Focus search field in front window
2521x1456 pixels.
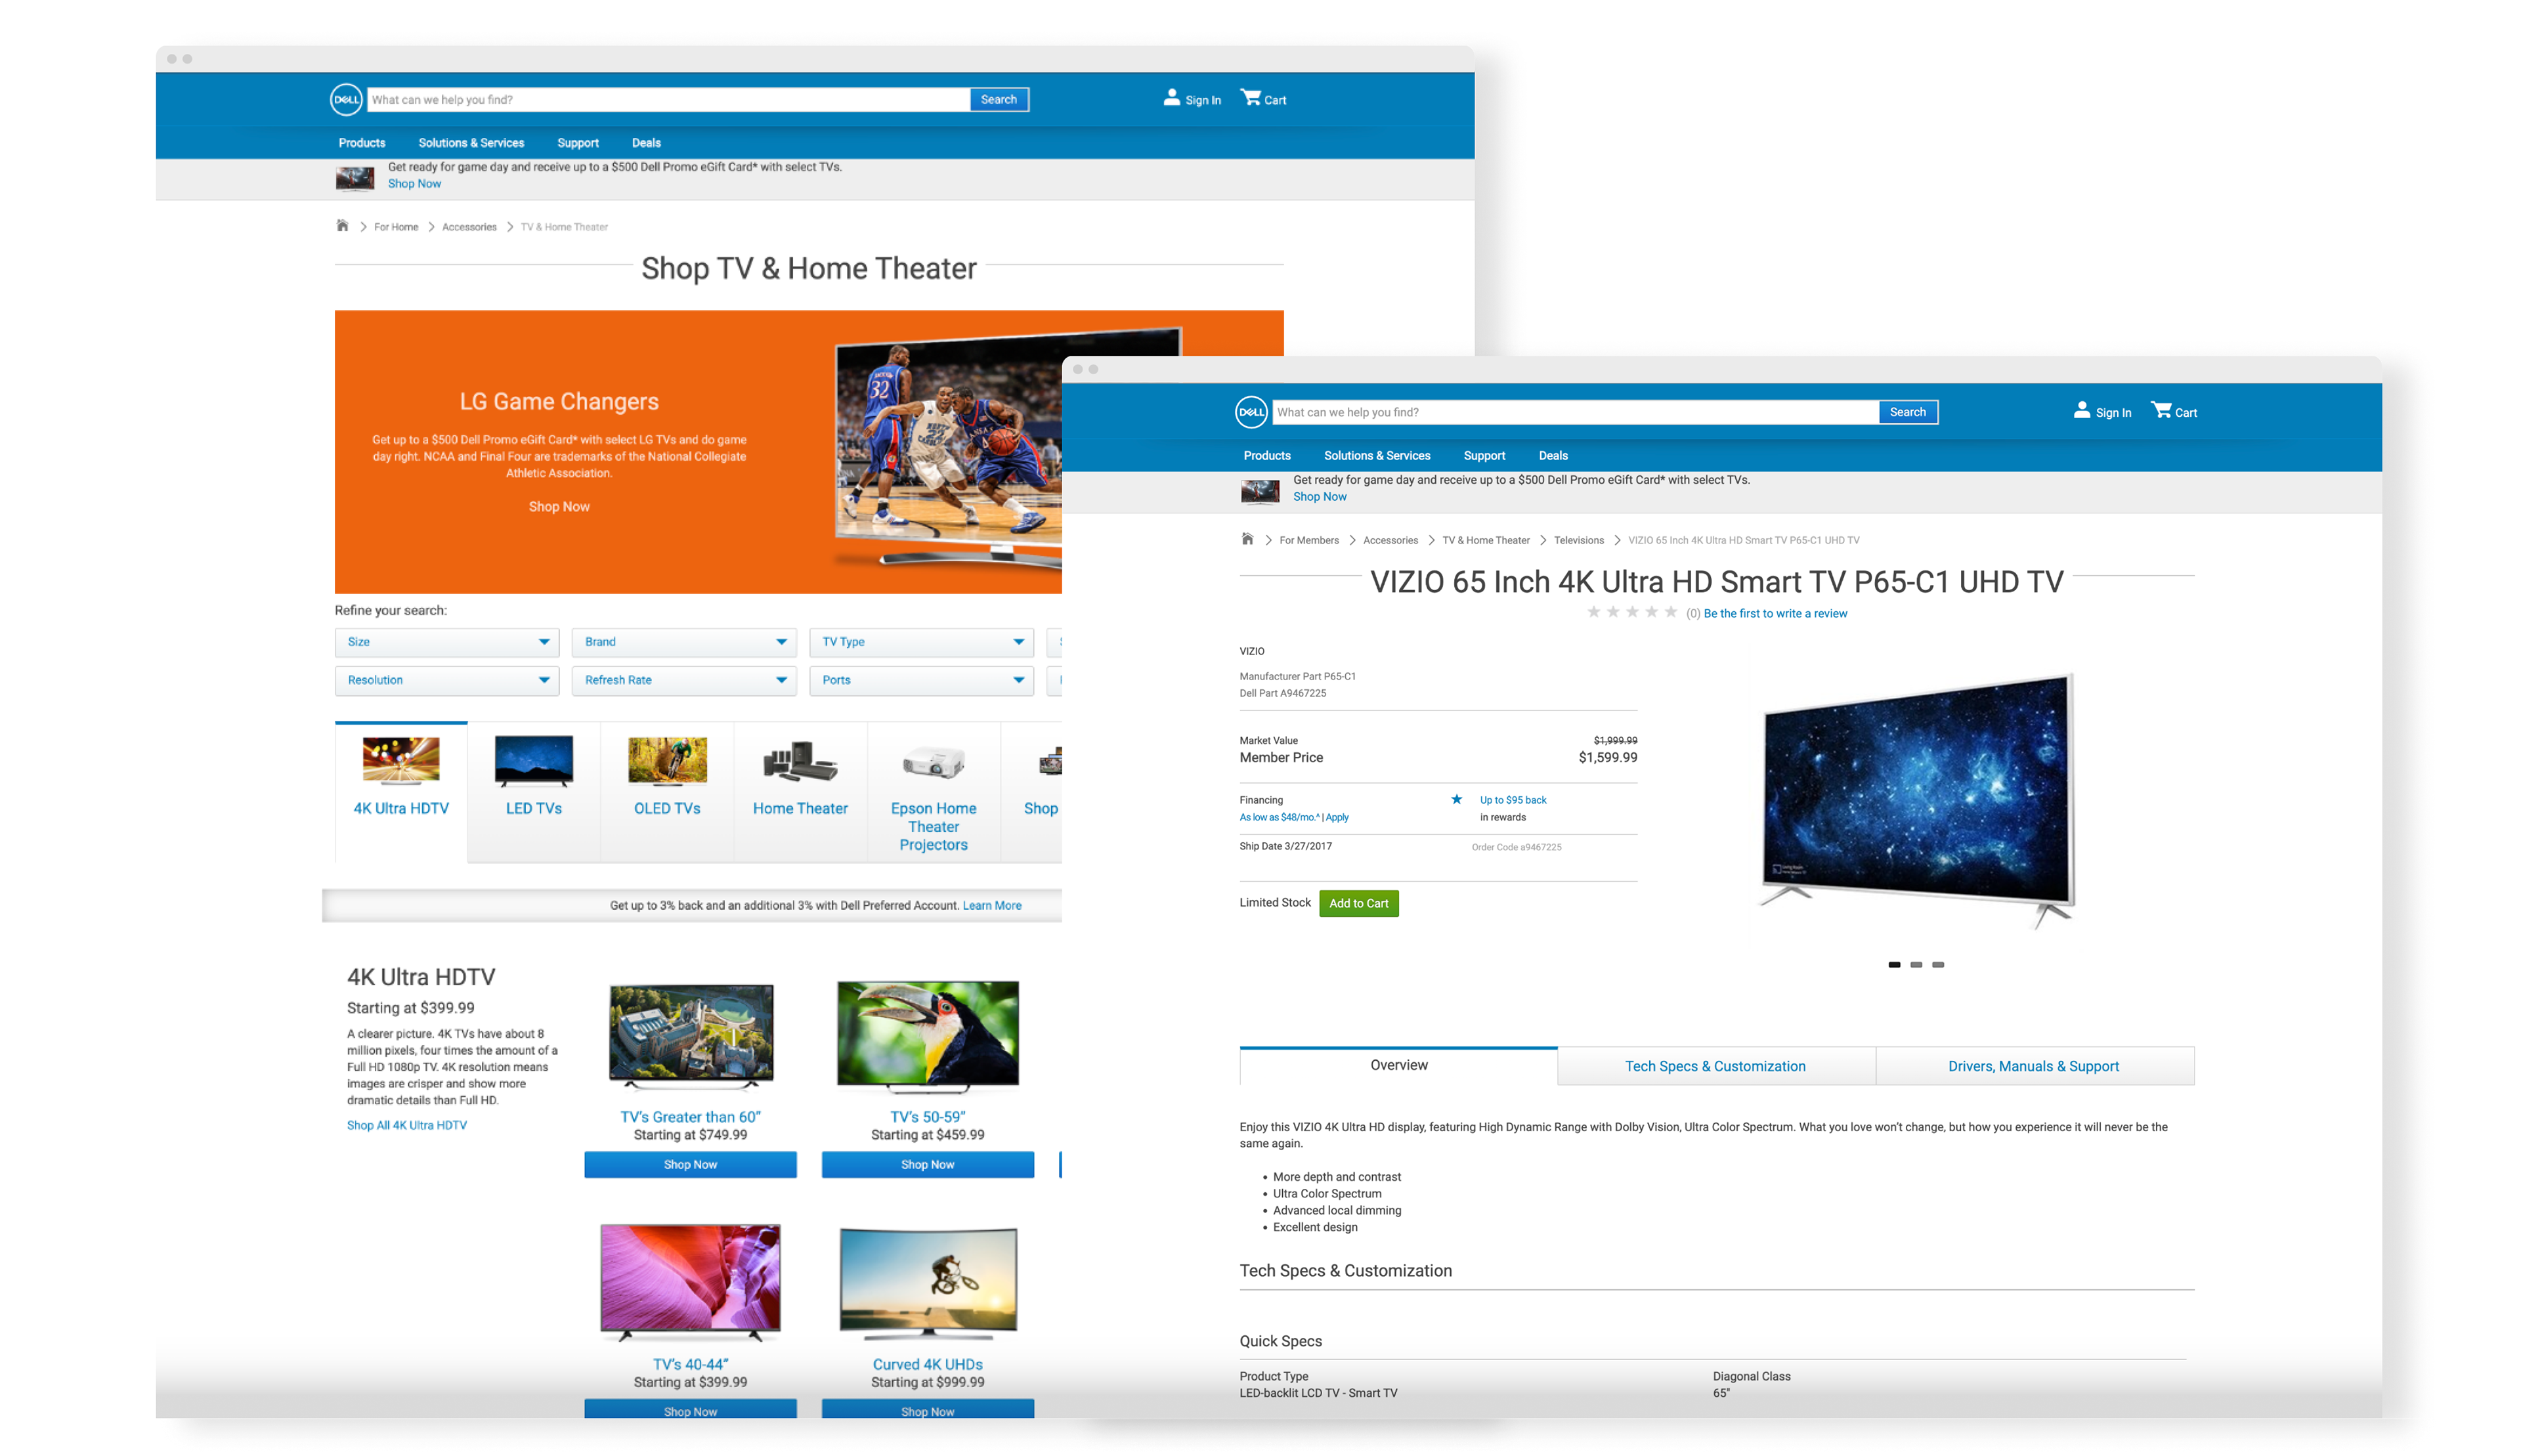click(1575, 412)
